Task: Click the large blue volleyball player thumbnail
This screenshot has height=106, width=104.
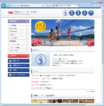Action: point(41,60)
